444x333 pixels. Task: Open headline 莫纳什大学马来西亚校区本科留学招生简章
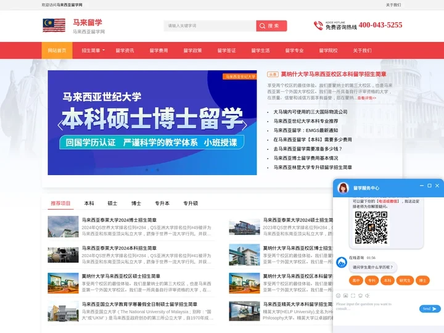coord(334,74)
